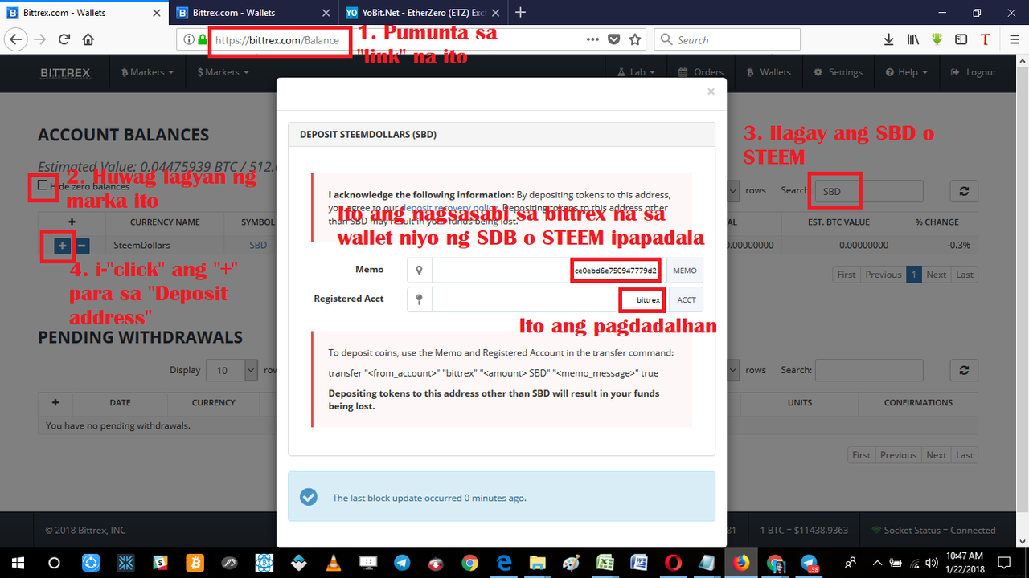Toggle the Firefox sidebar view
The image size is (1029, 578).
[x=961, y=39]
